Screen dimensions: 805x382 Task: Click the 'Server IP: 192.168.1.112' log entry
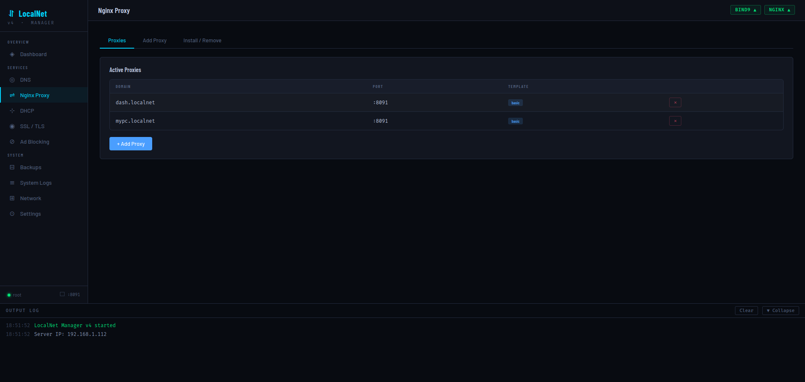pyautogui.click(x=70, y=334)
